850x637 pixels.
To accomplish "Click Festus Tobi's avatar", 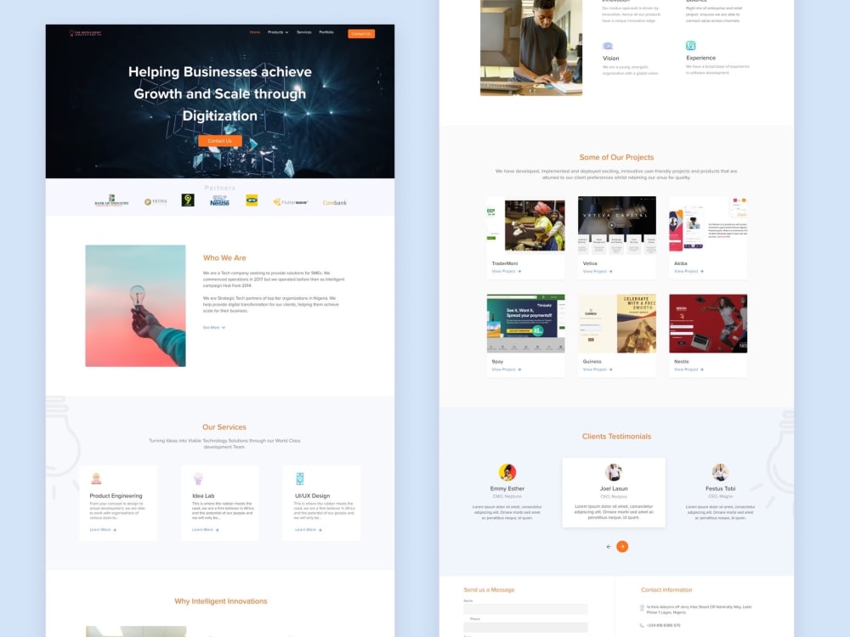I will [x=720, y=471].
